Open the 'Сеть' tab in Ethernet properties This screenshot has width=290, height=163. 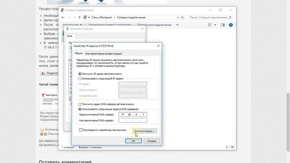[70, 36]
